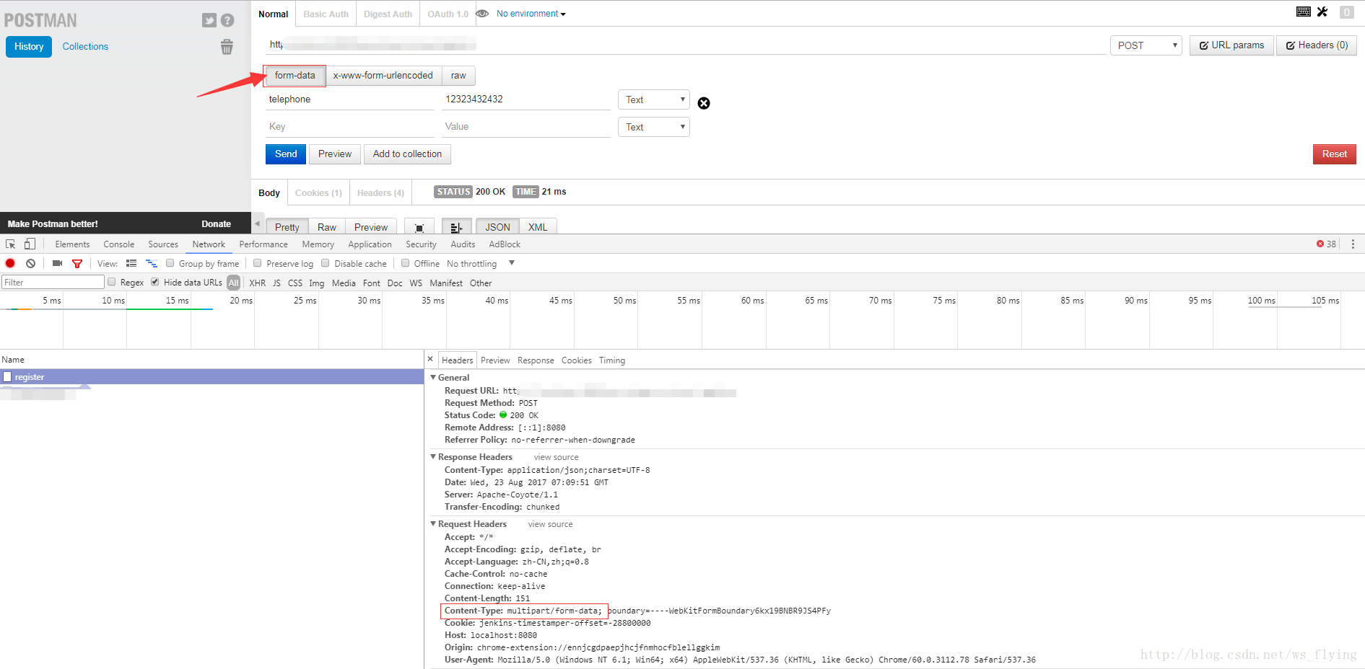Screen dimensions: 1365x669
Task: Open the Collections tab
Action: coord(85,46)
